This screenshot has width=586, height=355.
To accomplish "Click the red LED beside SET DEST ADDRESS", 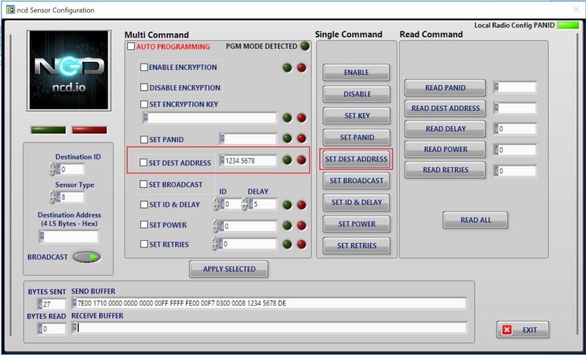I will (300, 160).
